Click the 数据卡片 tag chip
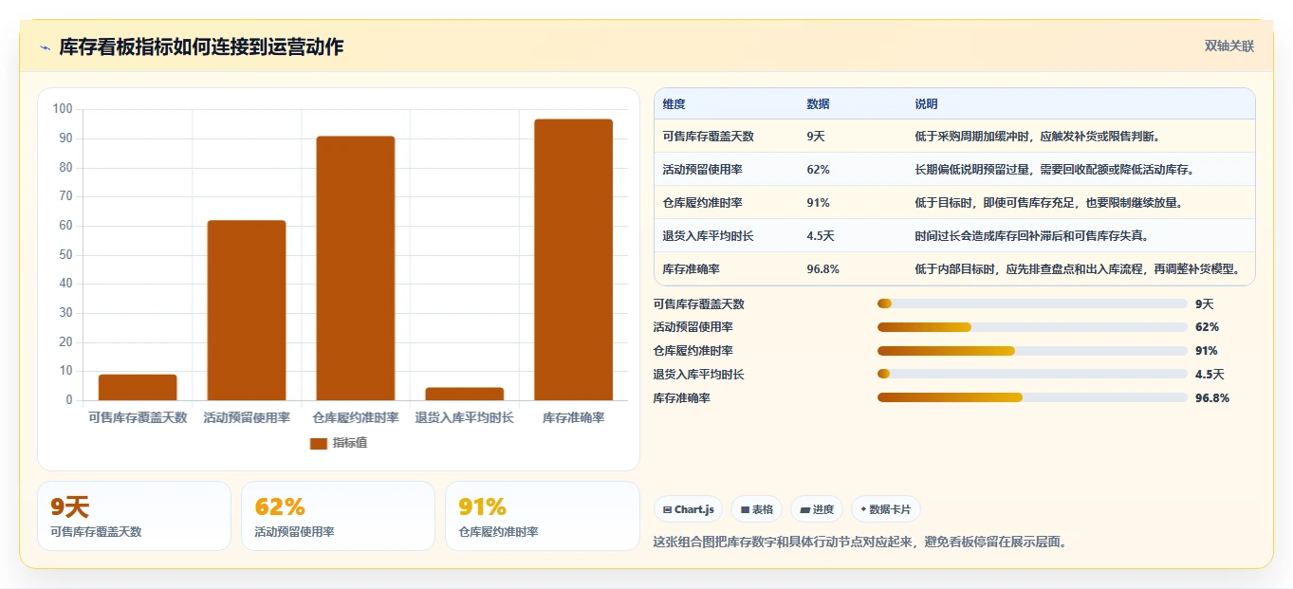Viewport: 1293px width, 589px height. pos(886,509)
